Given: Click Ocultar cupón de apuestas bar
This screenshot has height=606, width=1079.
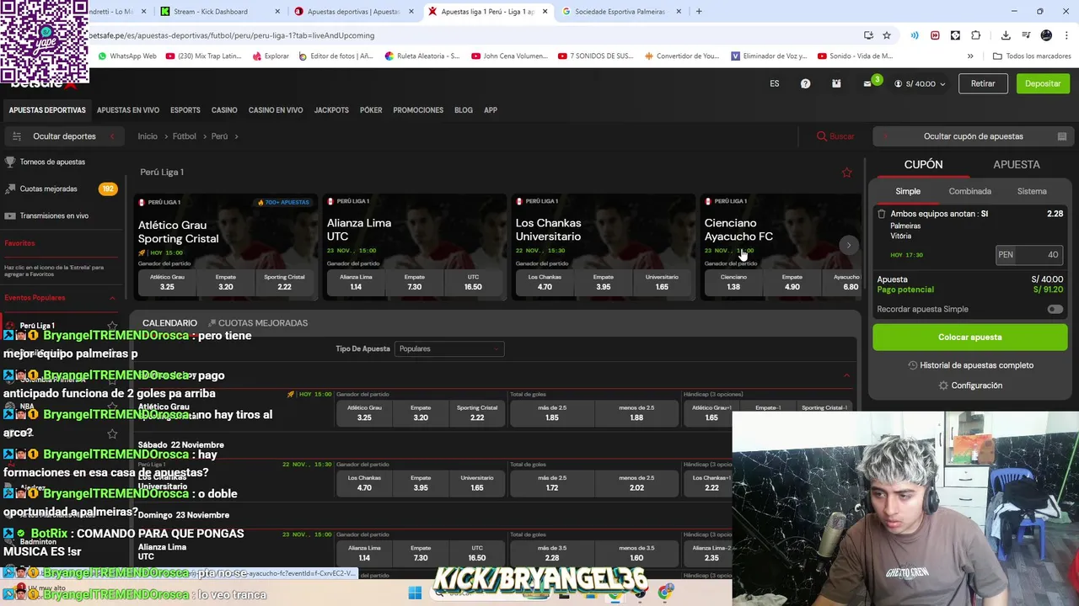Looking at the screenshot, I should [973, 136].
